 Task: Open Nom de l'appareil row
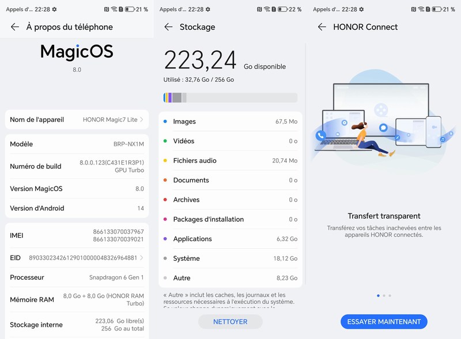pos(77,120)
